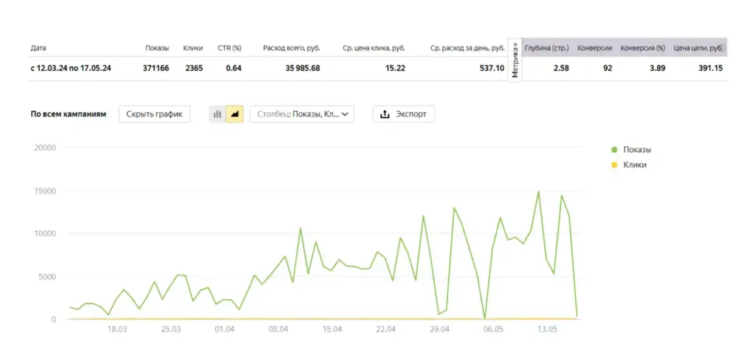This screenshot has height=342, width=756.
Task: Sort by the CTR (%) column header
Action: point(230,48)
